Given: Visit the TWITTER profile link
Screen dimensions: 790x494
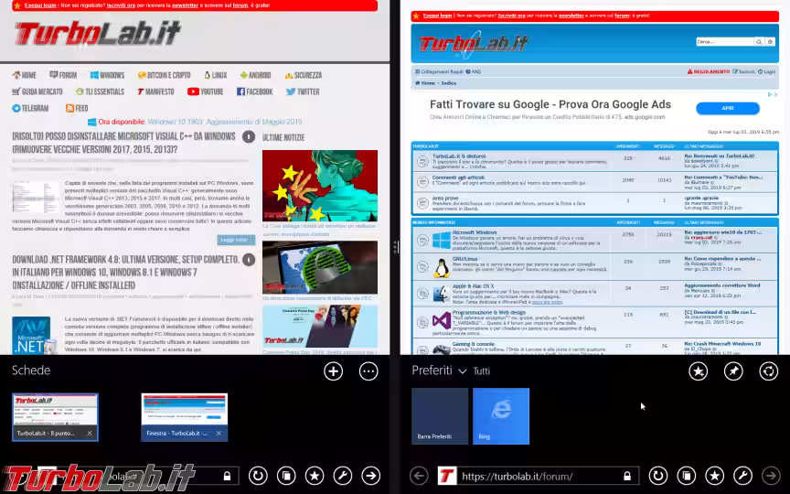Looking at the screenshot, I should click(303, 91).
